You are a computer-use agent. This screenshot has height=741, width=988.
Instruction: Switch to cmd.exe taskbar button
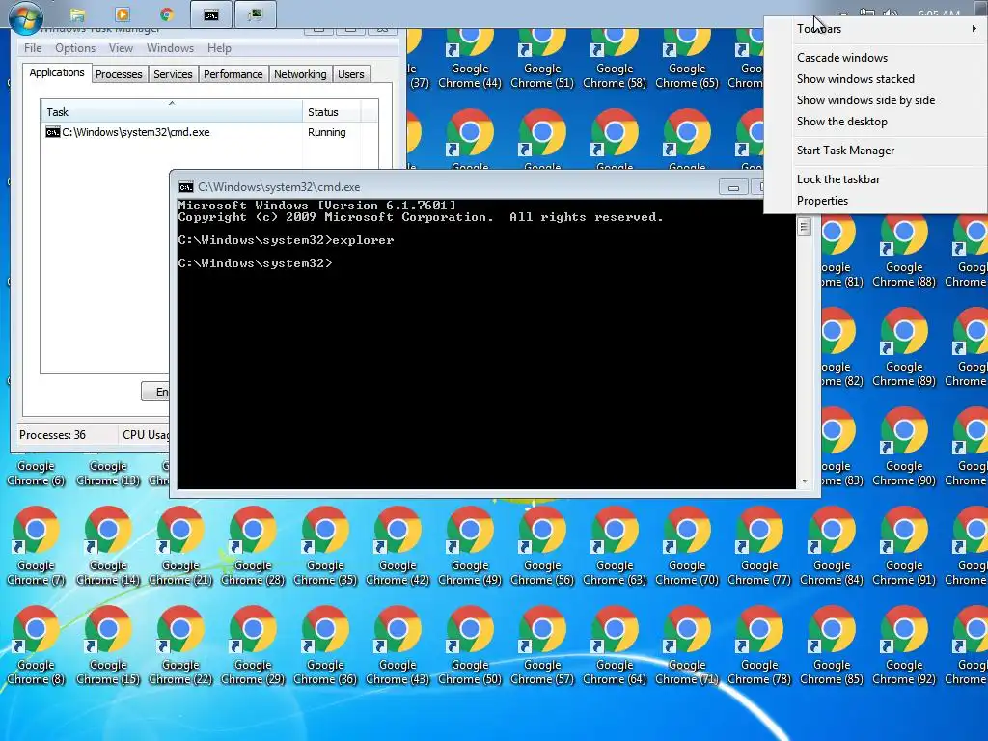point(211,14)
